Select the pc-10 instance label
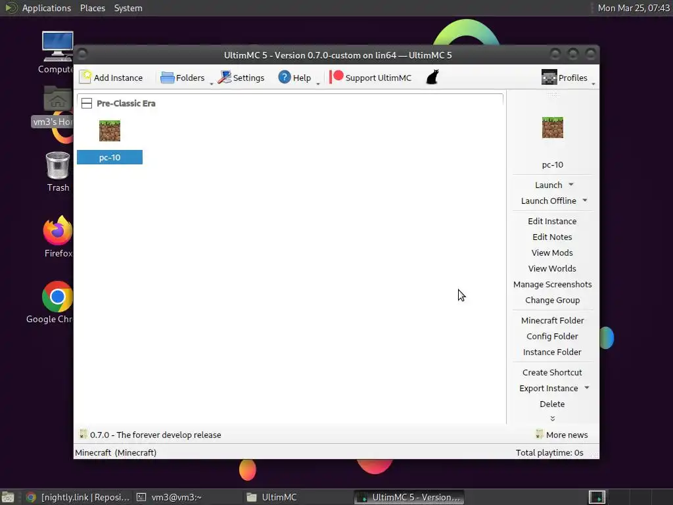 click(x=110, y=157)
